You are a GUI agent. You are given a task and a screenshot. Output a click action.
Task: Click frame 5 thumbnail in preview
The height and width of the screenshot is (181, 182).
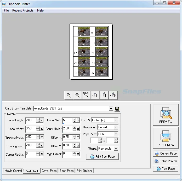[101, 31]
